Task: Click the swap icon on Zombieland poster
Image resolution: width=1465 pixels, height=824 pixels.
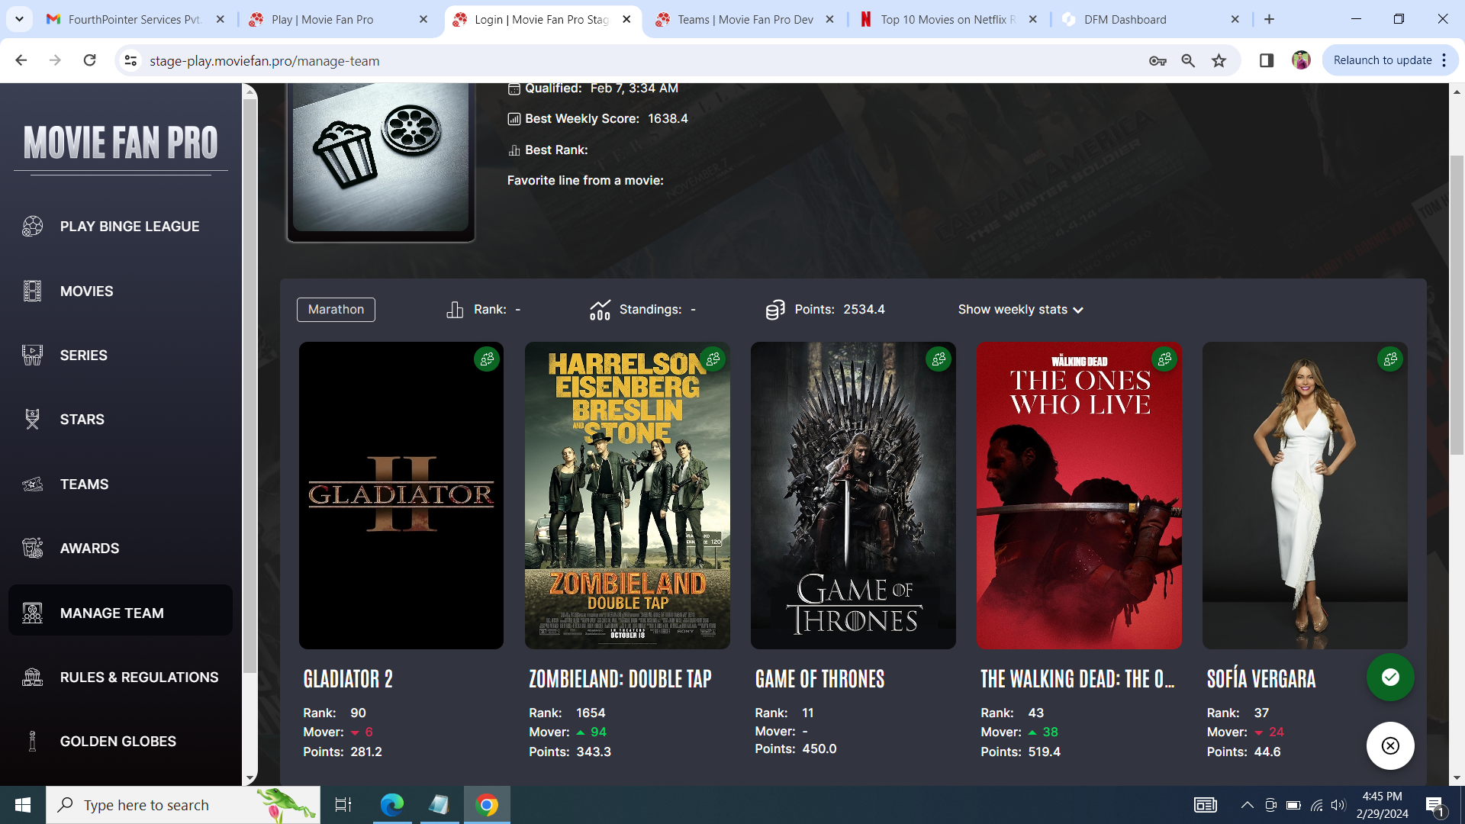Action: click(x=713, y=359)
